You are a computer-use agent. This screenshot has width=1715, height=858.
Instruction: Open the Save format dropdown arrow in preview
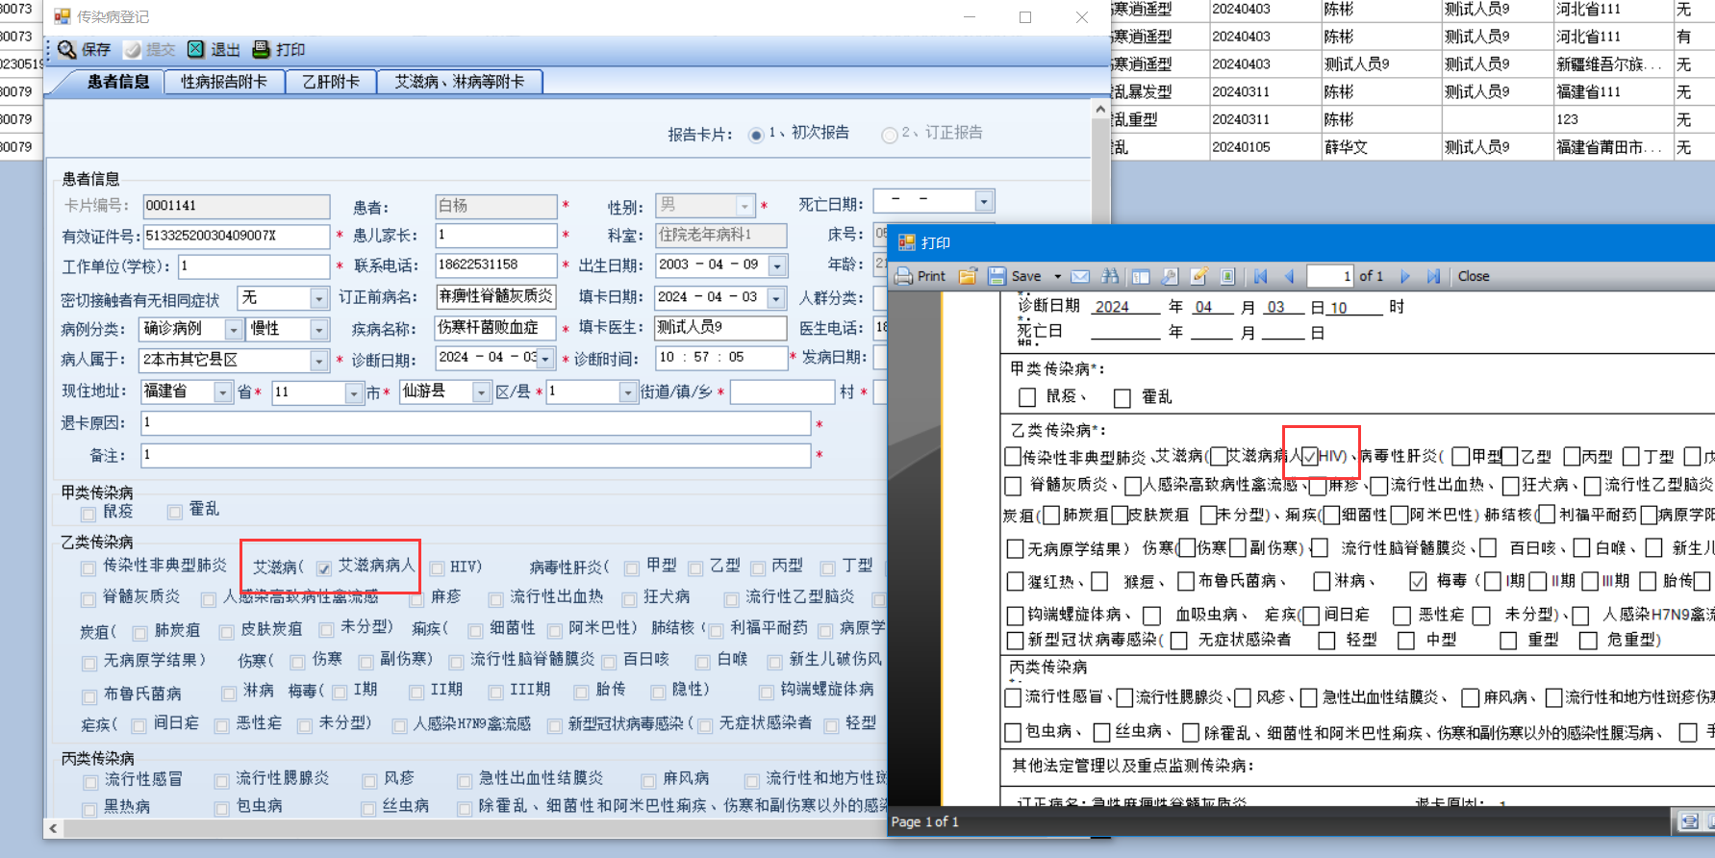[1057, 276]
